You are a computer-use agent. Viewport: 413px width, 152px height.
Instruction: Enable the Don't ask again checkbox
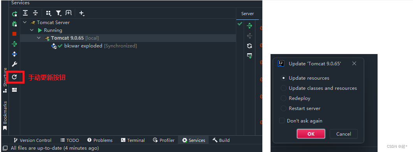click(x=282, y=121)
